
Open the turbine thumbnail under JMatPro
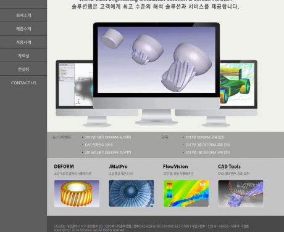coord(132,193)
